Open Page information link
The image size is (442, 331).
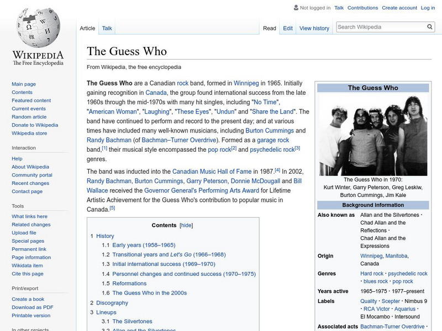tap(31, 257)
